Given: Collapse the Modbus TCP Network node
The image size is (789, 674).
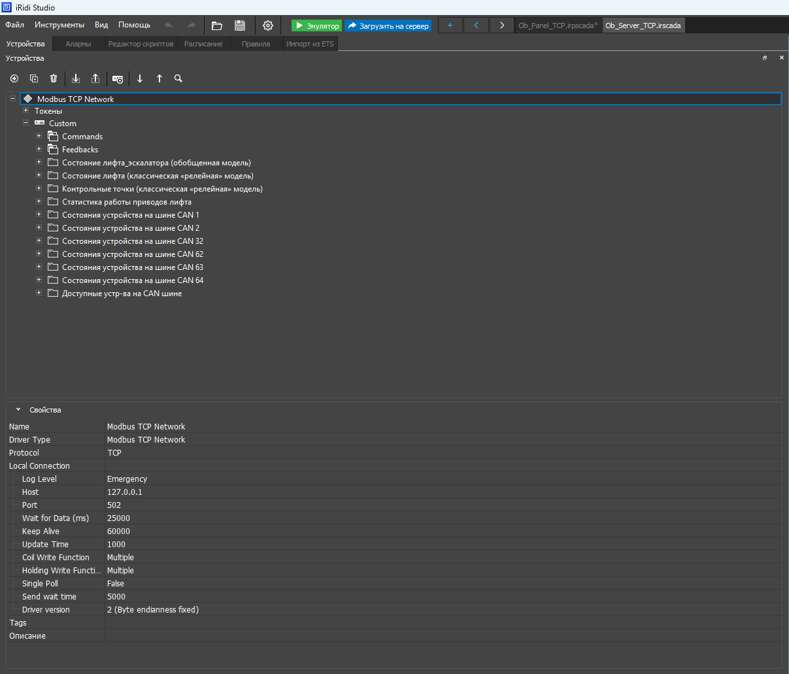Looking at the screenshot, I should 12,99.
